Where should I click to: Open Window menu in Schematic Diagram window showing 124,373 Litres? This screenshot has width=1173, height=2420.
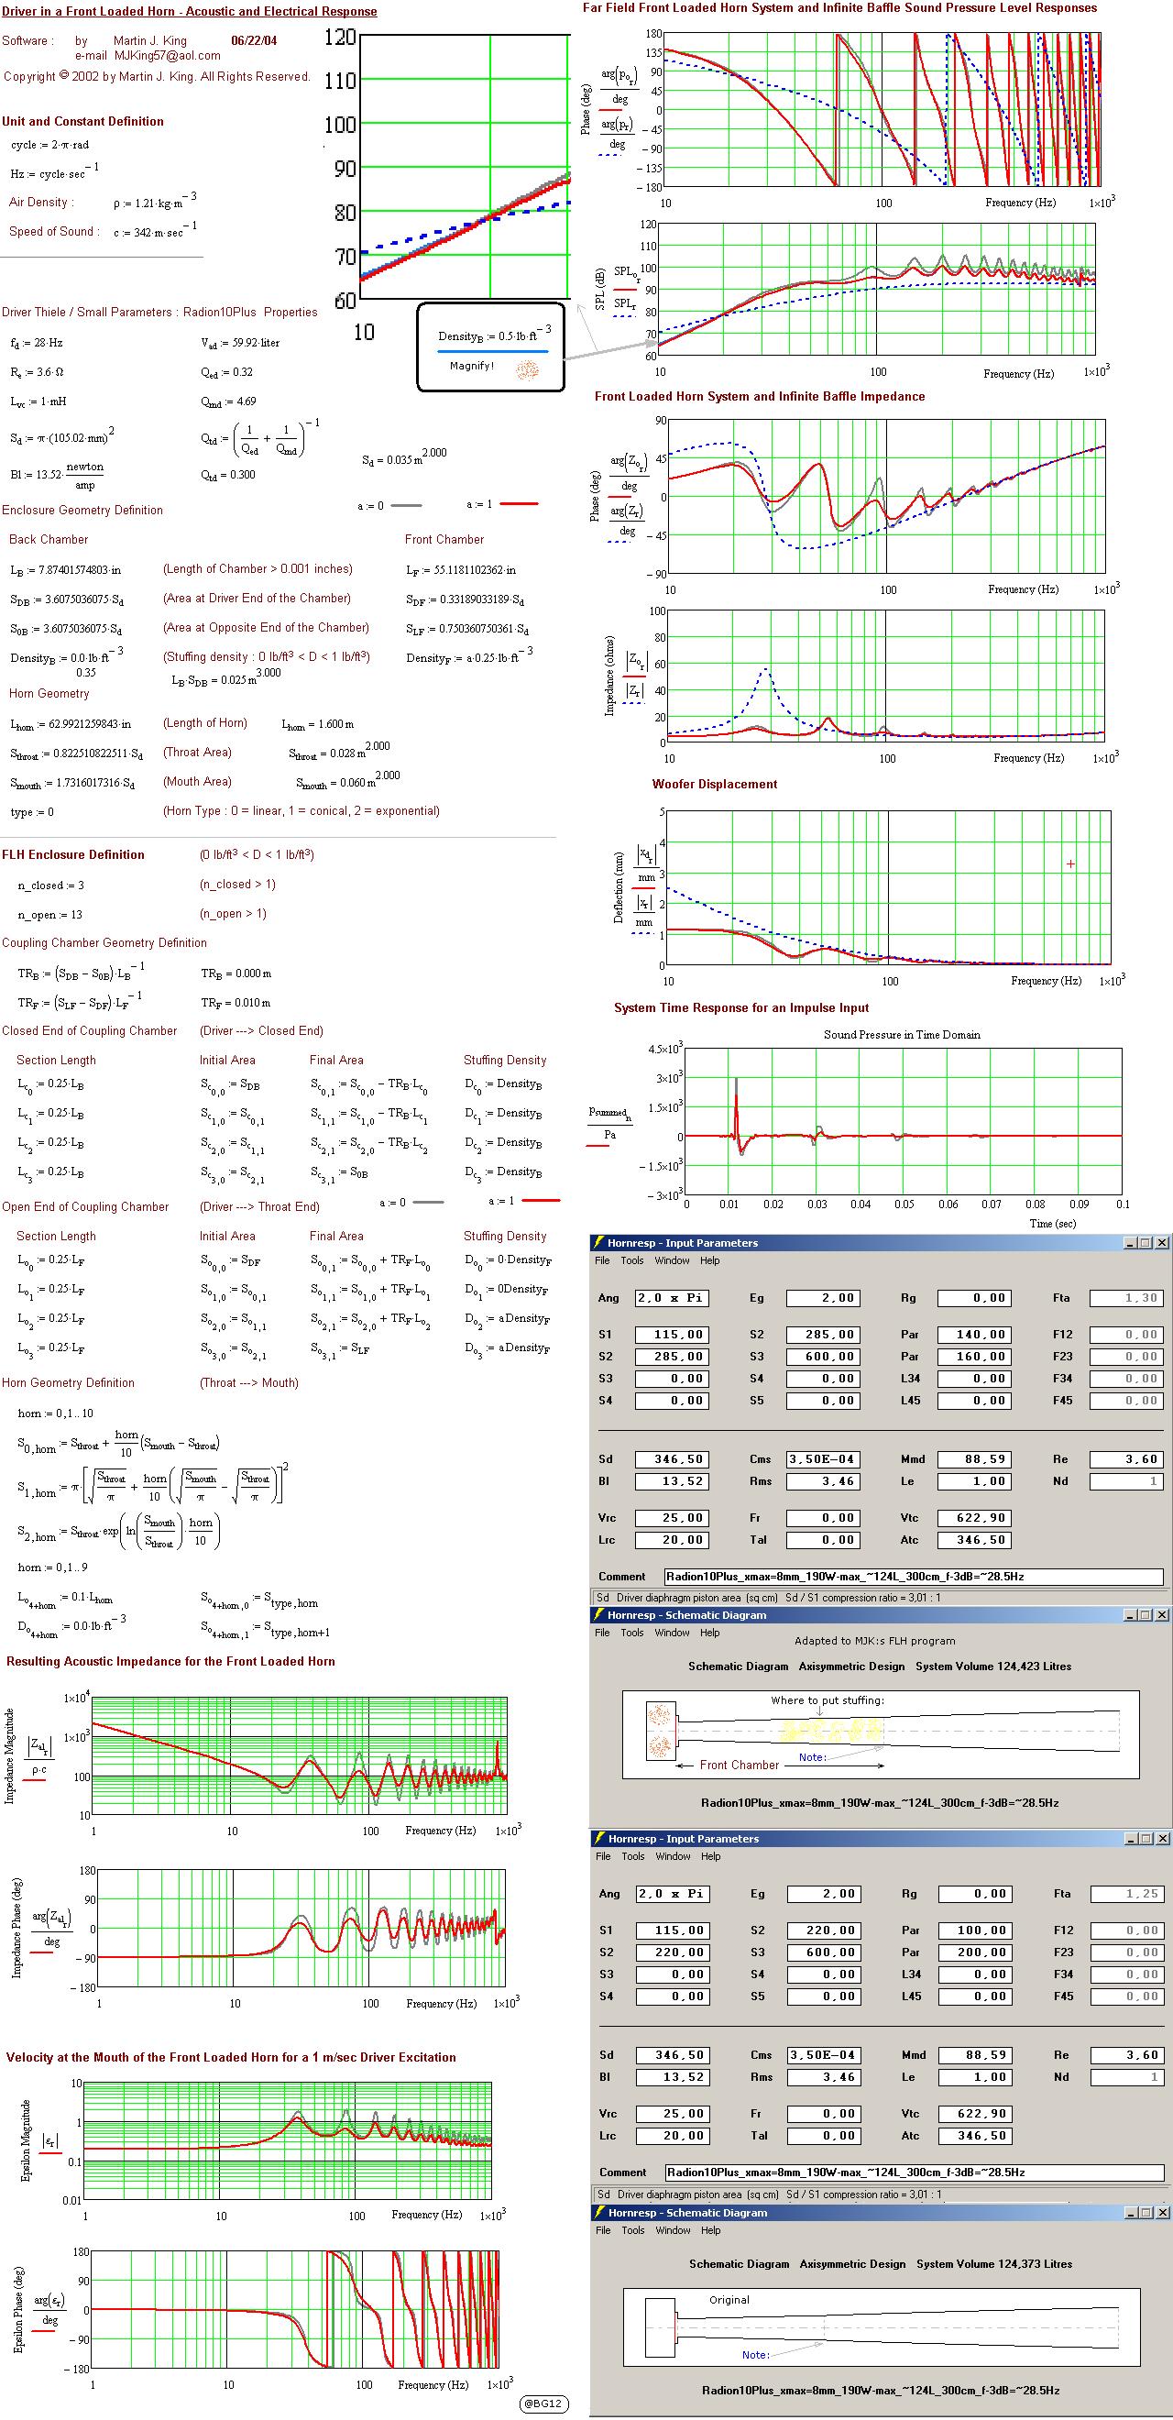tap(673, 2230)
